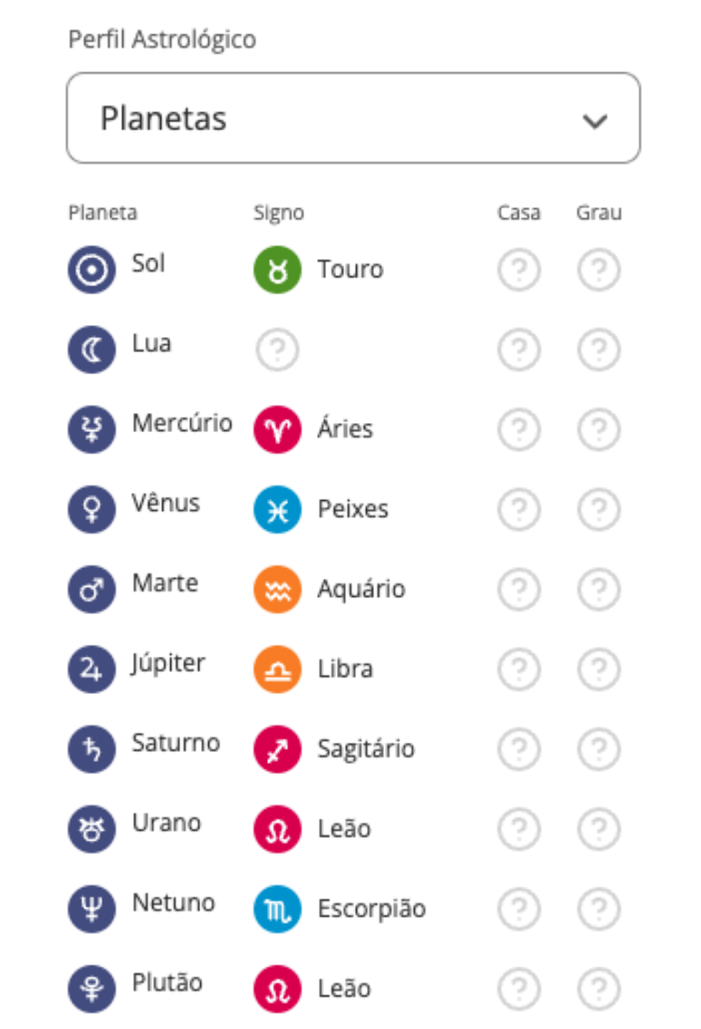The width and height of the screenshot is (701, 1029).
Task: Click the Libra sign label
Action: [x=345, y=669]
